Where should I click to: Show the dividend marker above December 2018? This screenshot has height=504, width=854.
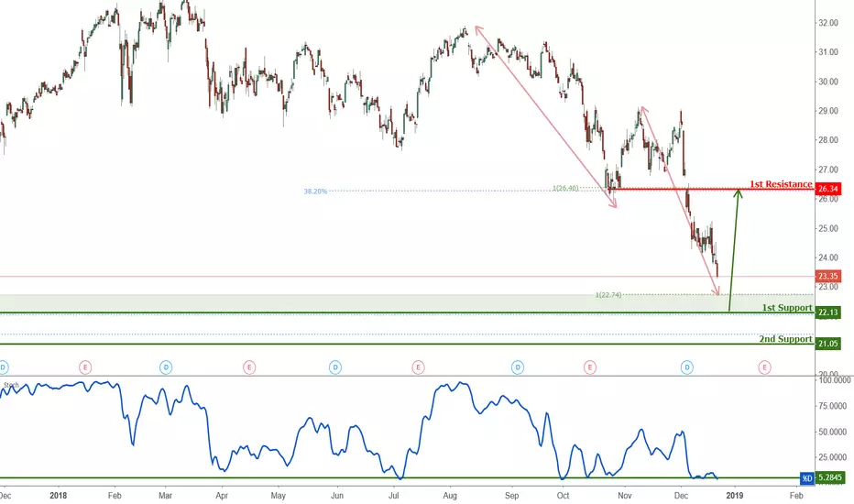coord(687,367)
